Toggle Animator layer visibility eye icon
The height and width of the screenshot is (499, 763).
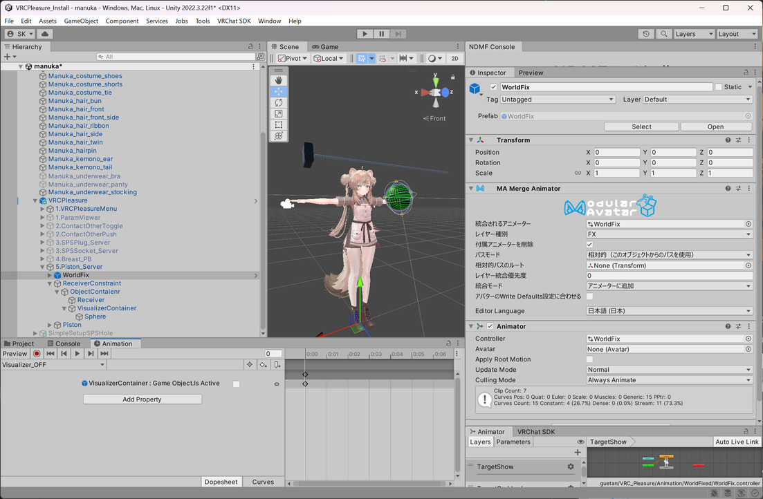pos(580,442)
